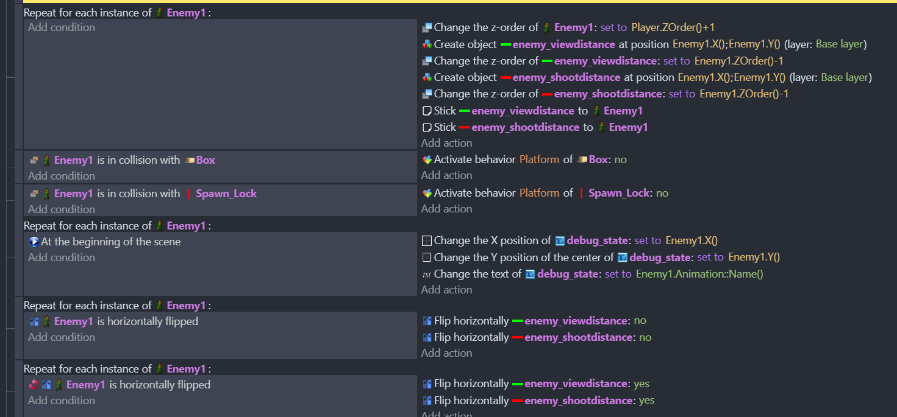Click the Activate behavior heart icon for Box
This screenshot has width=897, height=417.
pos(426,159)
